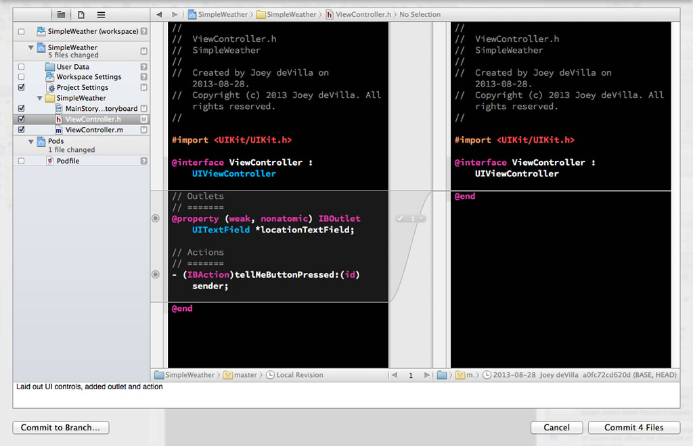Switch to flat list view icon
Image resolution: width=693 pixels, height=446 pixels.
102,15
